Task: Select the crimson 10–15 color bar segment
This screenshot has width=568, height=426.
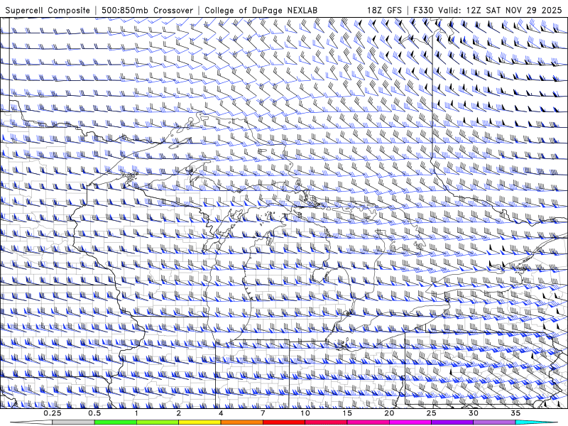Action: pos(326,422)
